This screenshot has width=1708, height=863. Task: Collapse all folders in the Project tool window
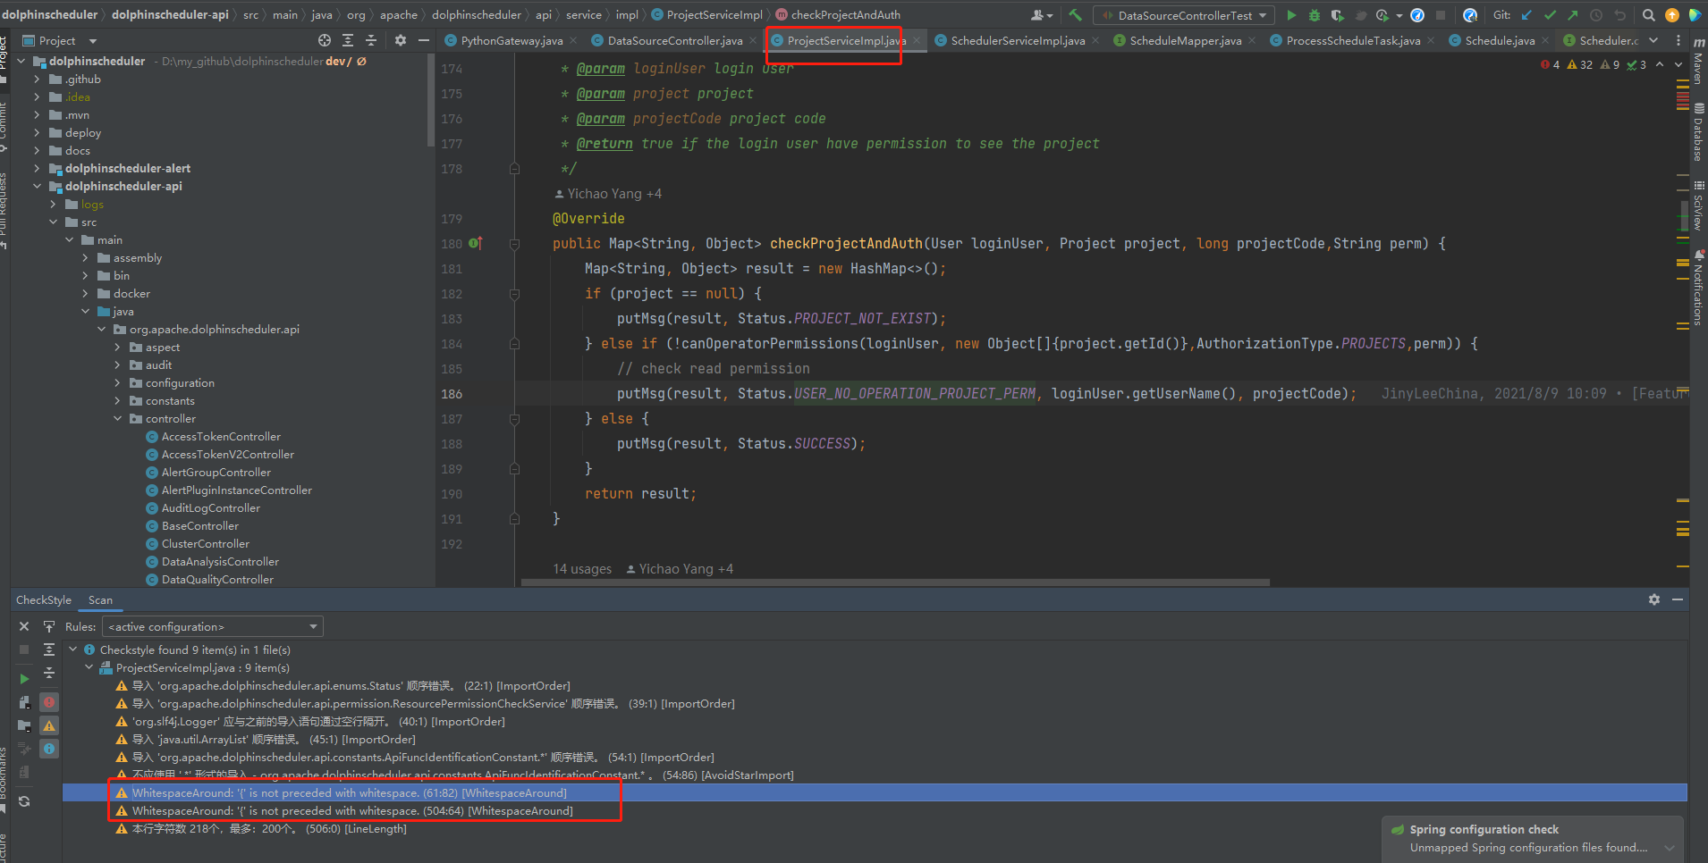tap(371, 40)
